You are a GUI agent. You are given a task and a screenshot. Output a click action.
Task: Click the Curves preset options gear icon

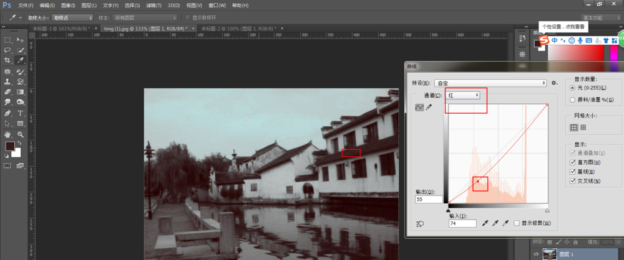[553, 83]
